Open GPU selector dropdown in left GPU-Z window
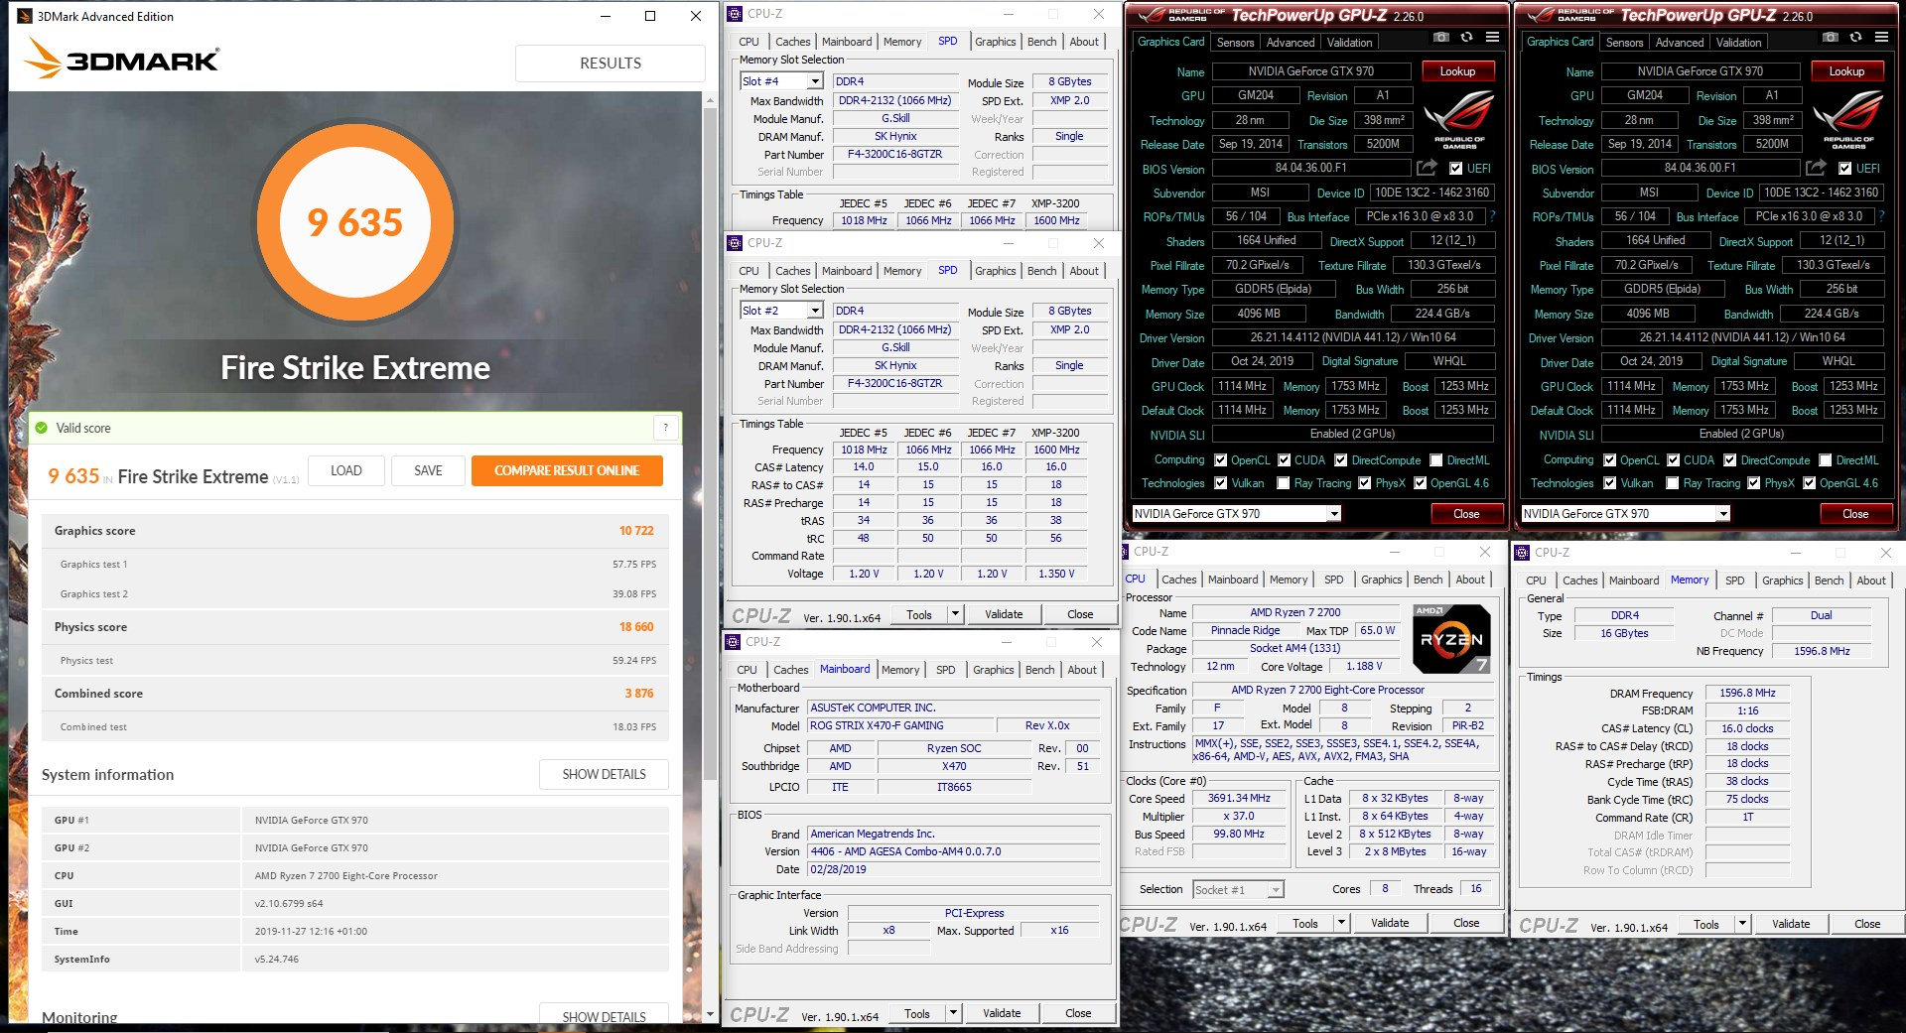The height and width of the screenshot is (1033, 1906). (x=1333, y=513)
